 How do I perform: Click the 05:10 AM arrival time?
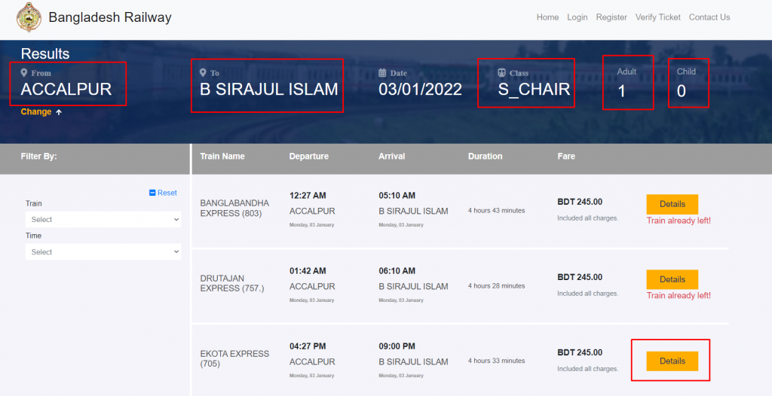(x=397, y=196)
